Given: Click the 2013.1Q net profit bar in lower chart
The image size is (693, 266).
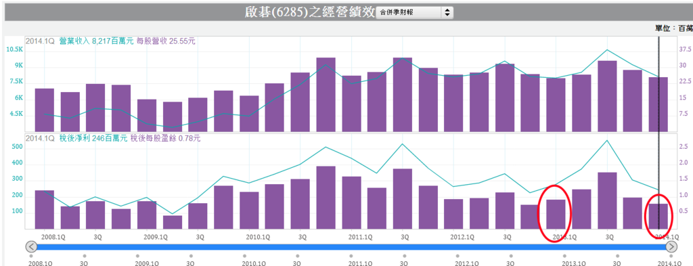Looking at the screenshot, I should (x=556, y=215).
